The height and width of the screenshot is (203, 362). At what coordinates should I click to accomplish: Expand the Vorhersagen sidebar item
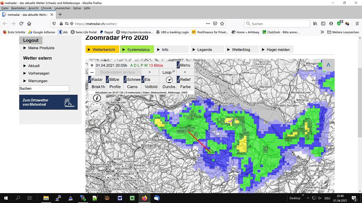tap(38, 73)
